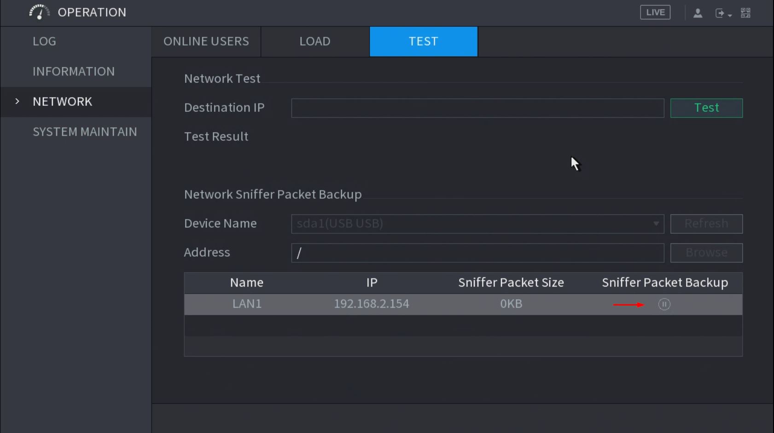The height and width of the screenshot is (433, 774).
Task: Switch to the ONLINE USERS tab
Action: (x=206, y=41)
